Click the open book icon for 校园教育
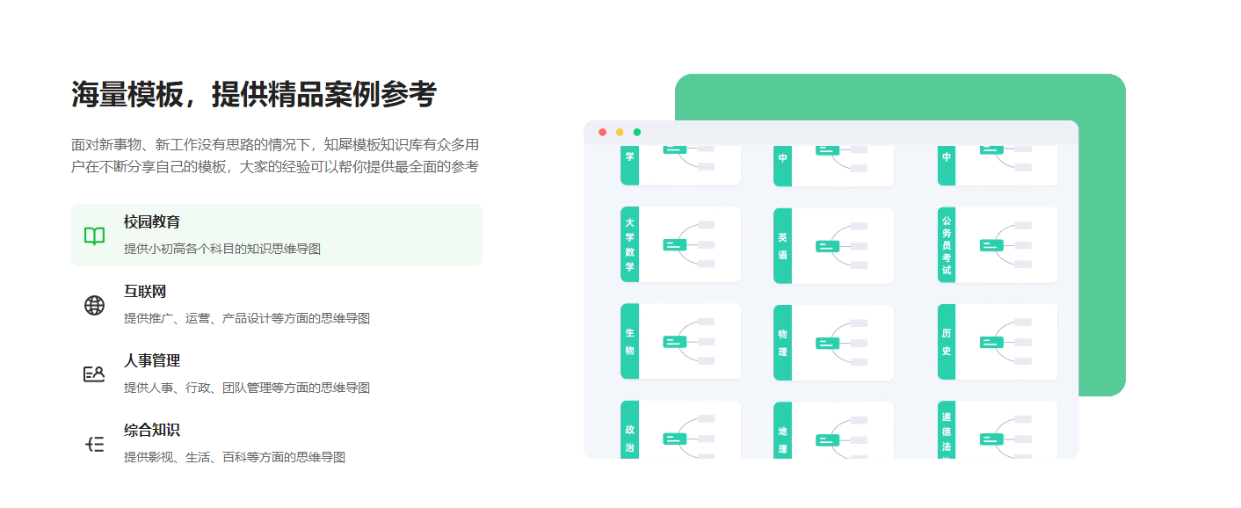1241x508 pixels. pos(94,236)
